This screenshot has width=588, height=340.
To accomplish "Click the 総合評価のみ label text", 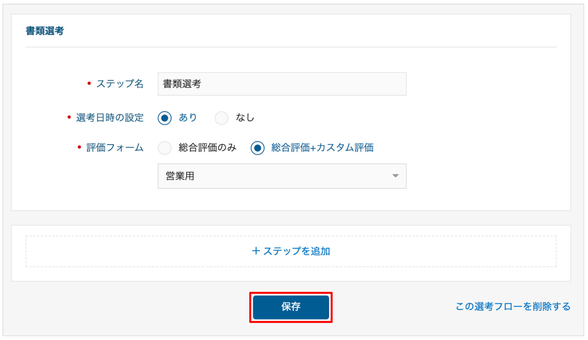I will [x=207, y=148].
